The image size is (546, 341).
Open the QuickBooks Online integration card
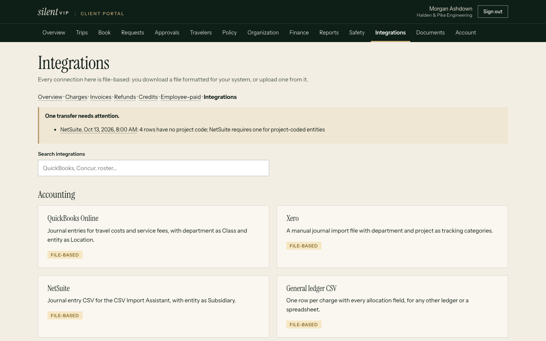click(x=154, y=237)
